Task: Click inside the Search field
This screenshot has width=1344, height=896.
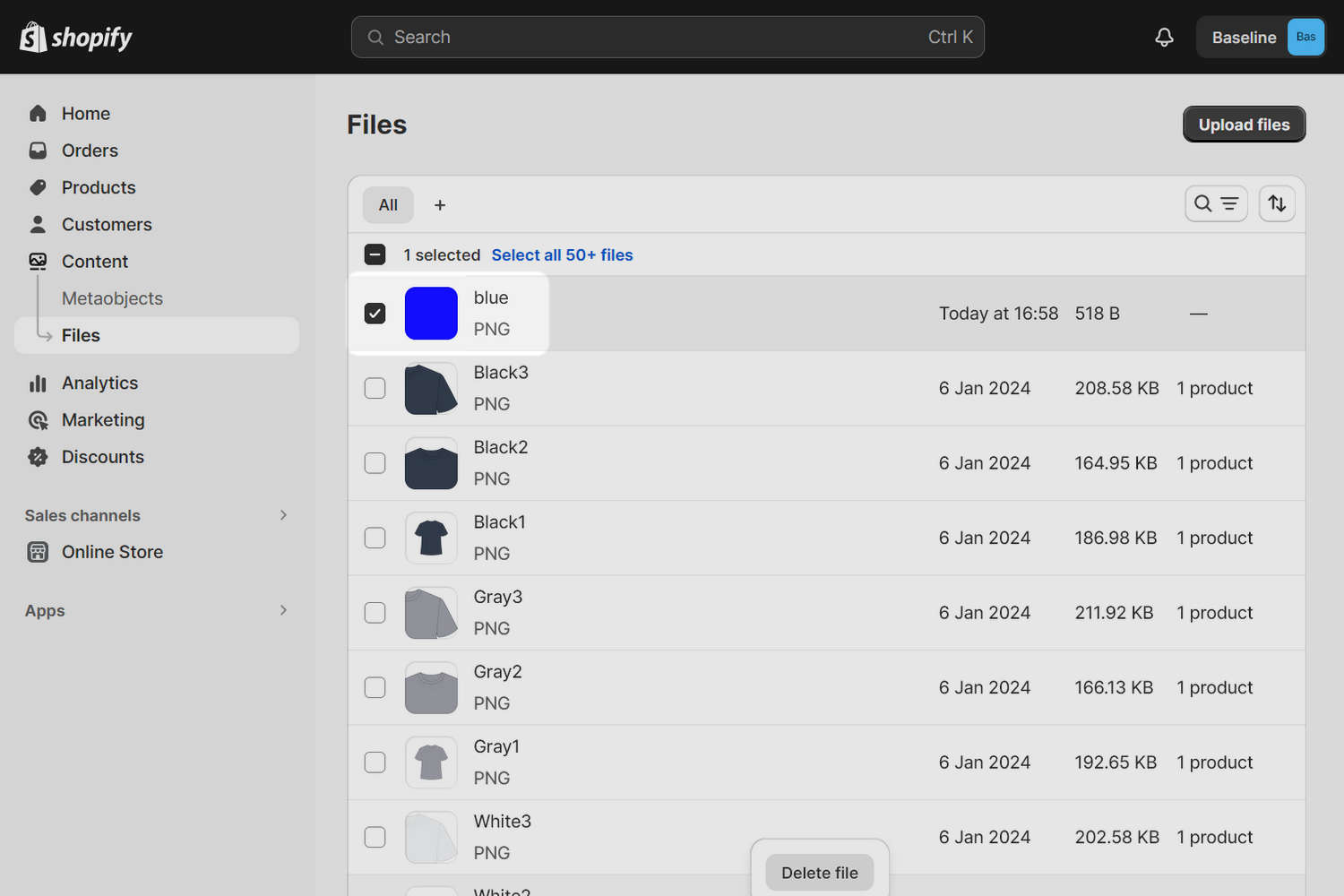Action: [668, 37]
